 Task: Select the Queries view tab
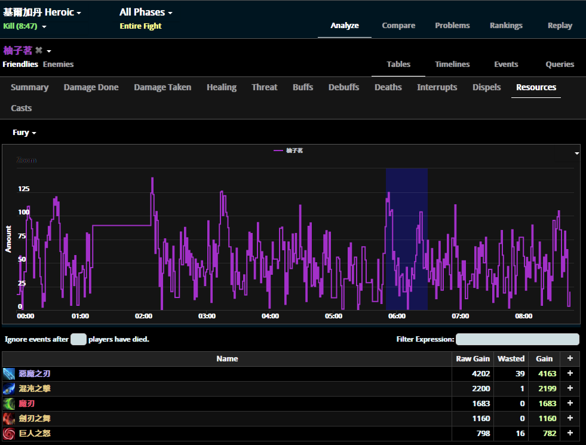click(x=560, y=65)
